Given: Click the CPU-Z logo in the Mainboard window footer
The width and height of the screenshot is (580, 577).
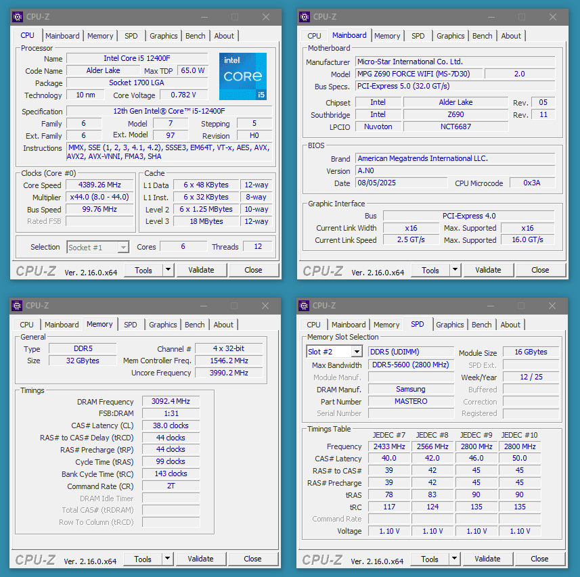Looking at the screenshot, I should tap(323, 270).
